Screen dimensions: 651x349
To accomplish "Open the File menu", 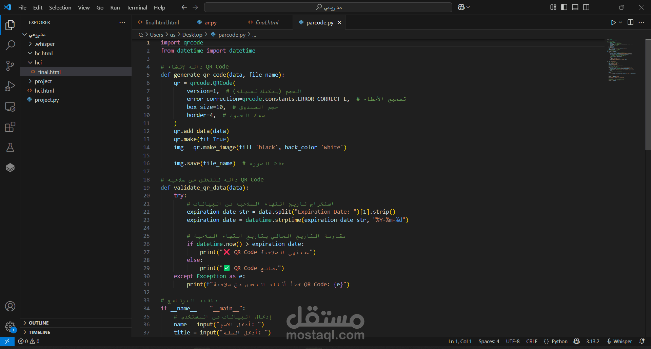I will point(22,7).
